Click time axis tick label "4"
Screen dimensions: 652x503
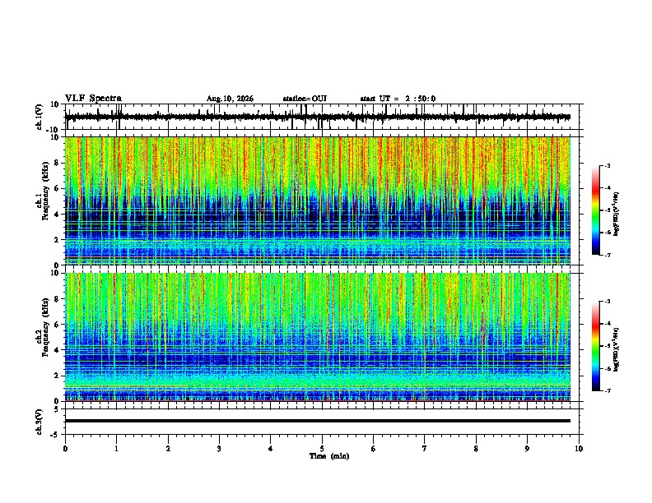pyautogui.click(x=271, y=449)
